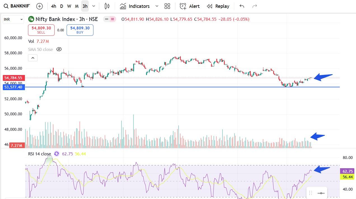Screen dimensions: 356x199
Task: Expand favorite indicators dropdown arrow
Action: click(x=157, y=6)
